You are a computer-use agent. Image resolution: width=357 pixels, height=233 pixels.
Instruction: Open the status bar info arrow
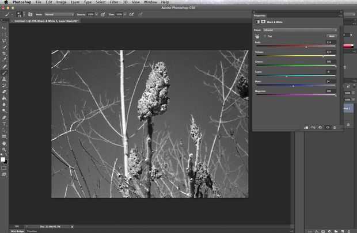72,227
